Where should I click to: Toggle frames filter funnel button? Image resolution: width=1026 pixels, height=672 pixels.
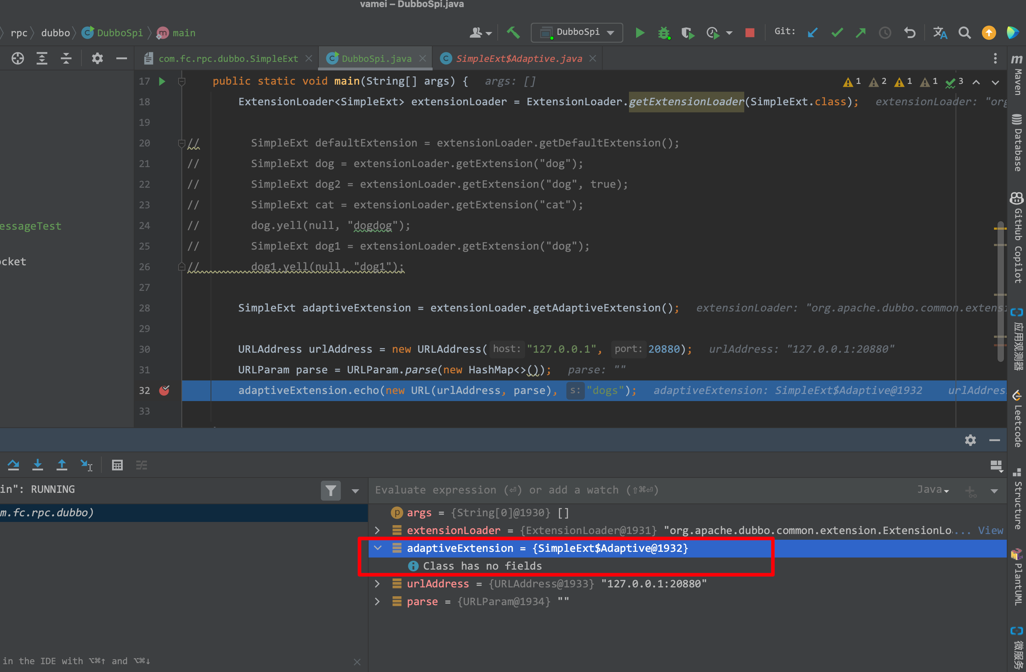click(x=330, y=490)
